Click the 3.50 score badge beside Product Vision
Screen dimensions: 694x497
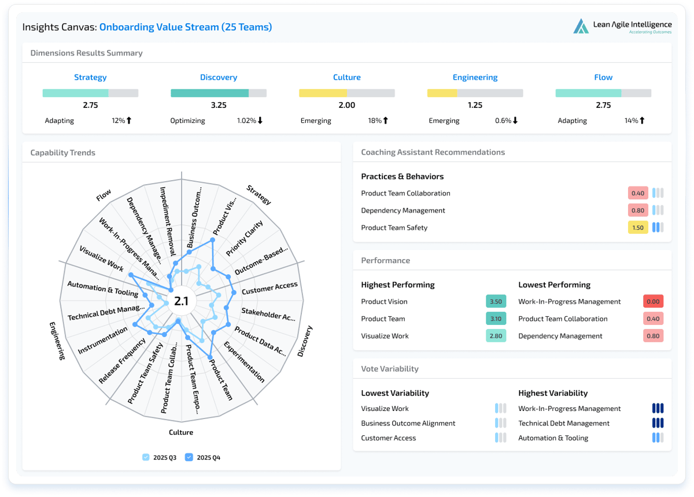coord(496,301)
